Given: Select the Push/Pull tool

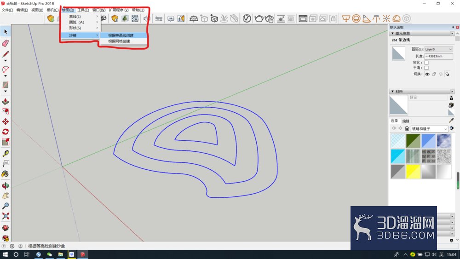Looking at the screenshot, I should tap(5, 102).
